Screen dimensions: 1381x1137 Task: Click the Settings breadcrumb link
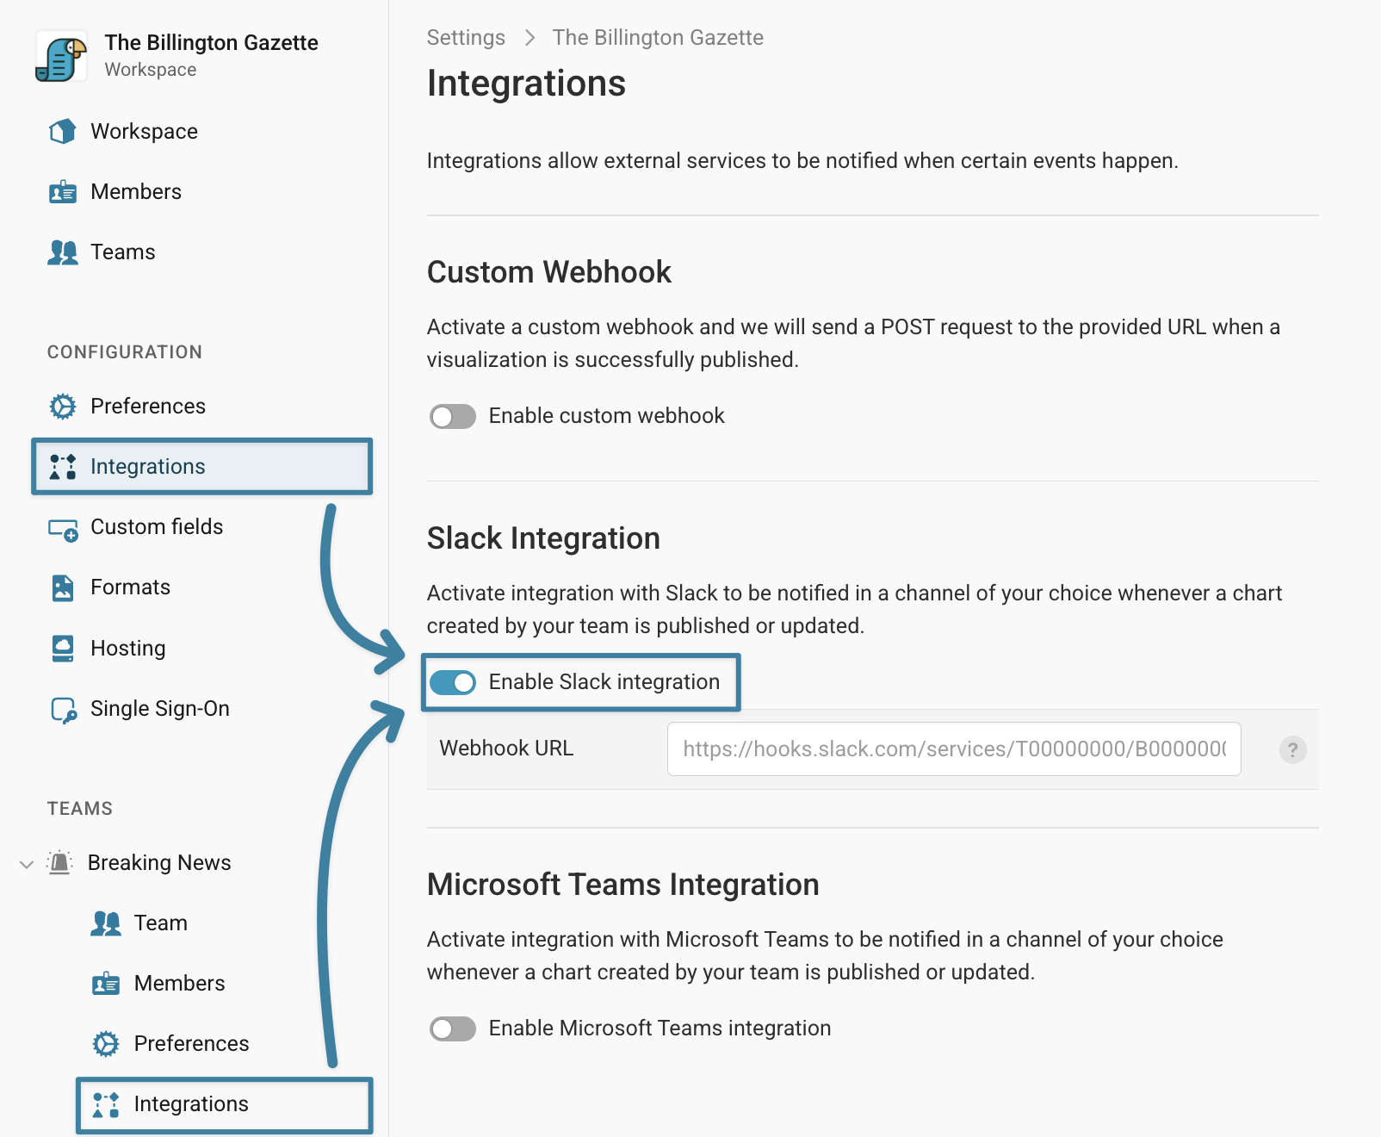[x=466, y=38]
